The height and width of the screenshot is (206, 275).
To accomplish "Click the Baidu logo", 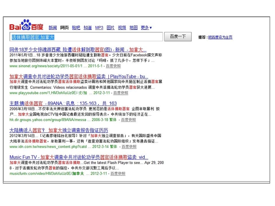I will pos(26,25).
